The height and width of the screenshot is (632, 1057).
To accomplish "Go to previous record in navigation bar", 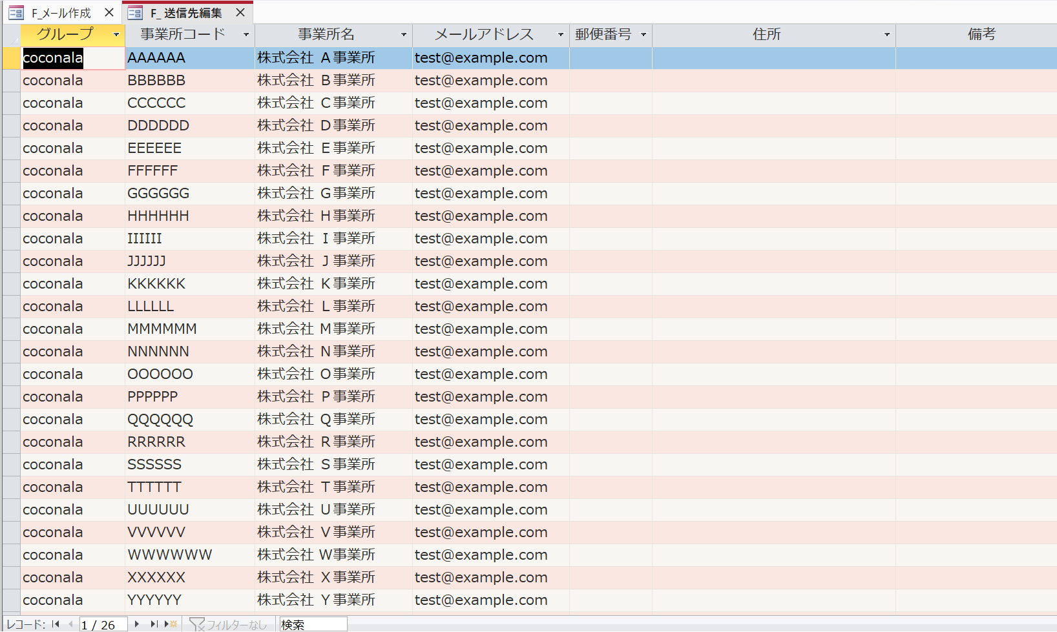I will pos(70,624).
